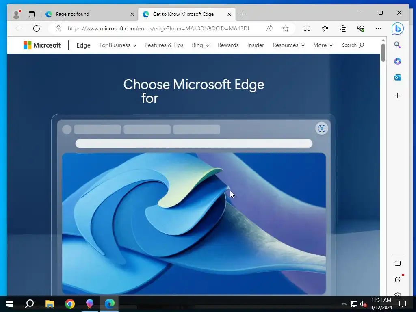Click the page vertical scrollbar thumb
Screen dimensions: 416x312
coord(383,53)
